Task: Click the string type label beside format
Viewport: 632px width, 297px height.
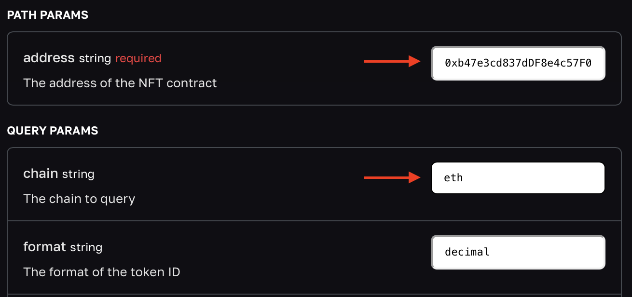Action: tap(87, 248)
